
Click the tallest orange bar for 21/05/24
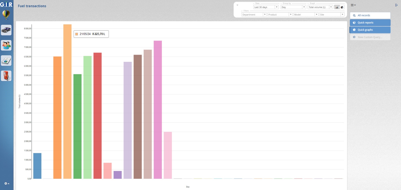(67, 100)
